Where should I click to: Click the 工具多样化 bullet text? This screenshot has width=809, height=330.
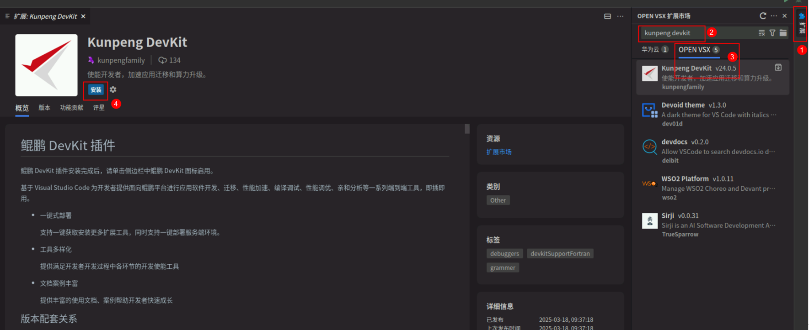tap(56, 250)
